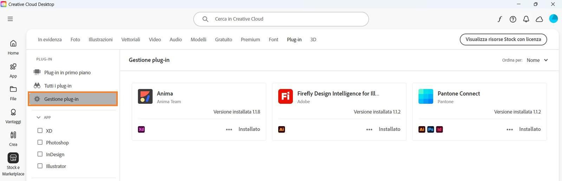Click Installato on Anima card
This screenshot has width=562, height=181.
[249, 129]
